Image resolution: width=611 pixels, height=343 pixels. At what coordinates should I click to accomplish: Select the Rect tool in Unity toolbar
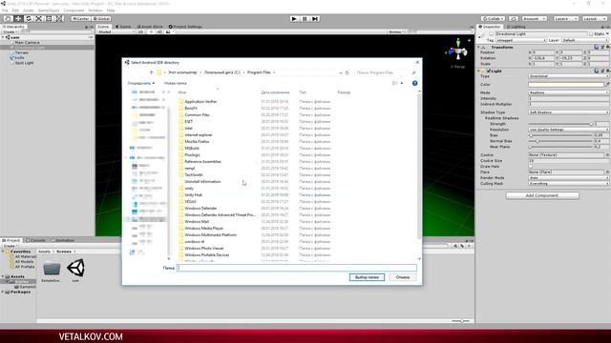pos(49,19)
